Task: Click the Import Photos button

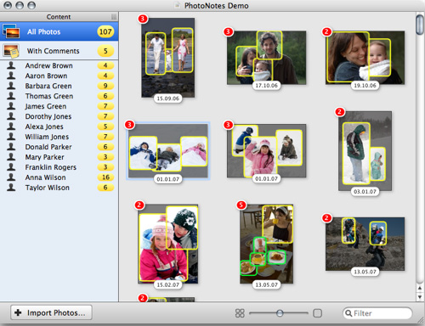Action: (x=51, y=312)
